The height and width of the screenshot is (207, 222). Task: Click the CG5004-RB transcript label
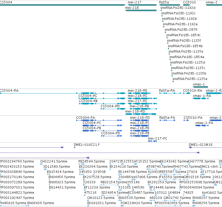(x=88, y=101)
